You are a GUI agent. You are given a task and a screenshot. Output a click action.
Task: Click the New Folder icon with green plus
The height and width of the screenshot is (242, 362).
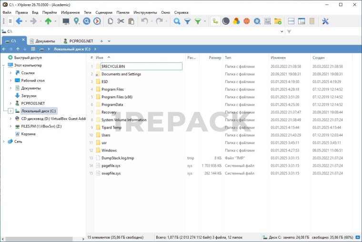[277, 21]
